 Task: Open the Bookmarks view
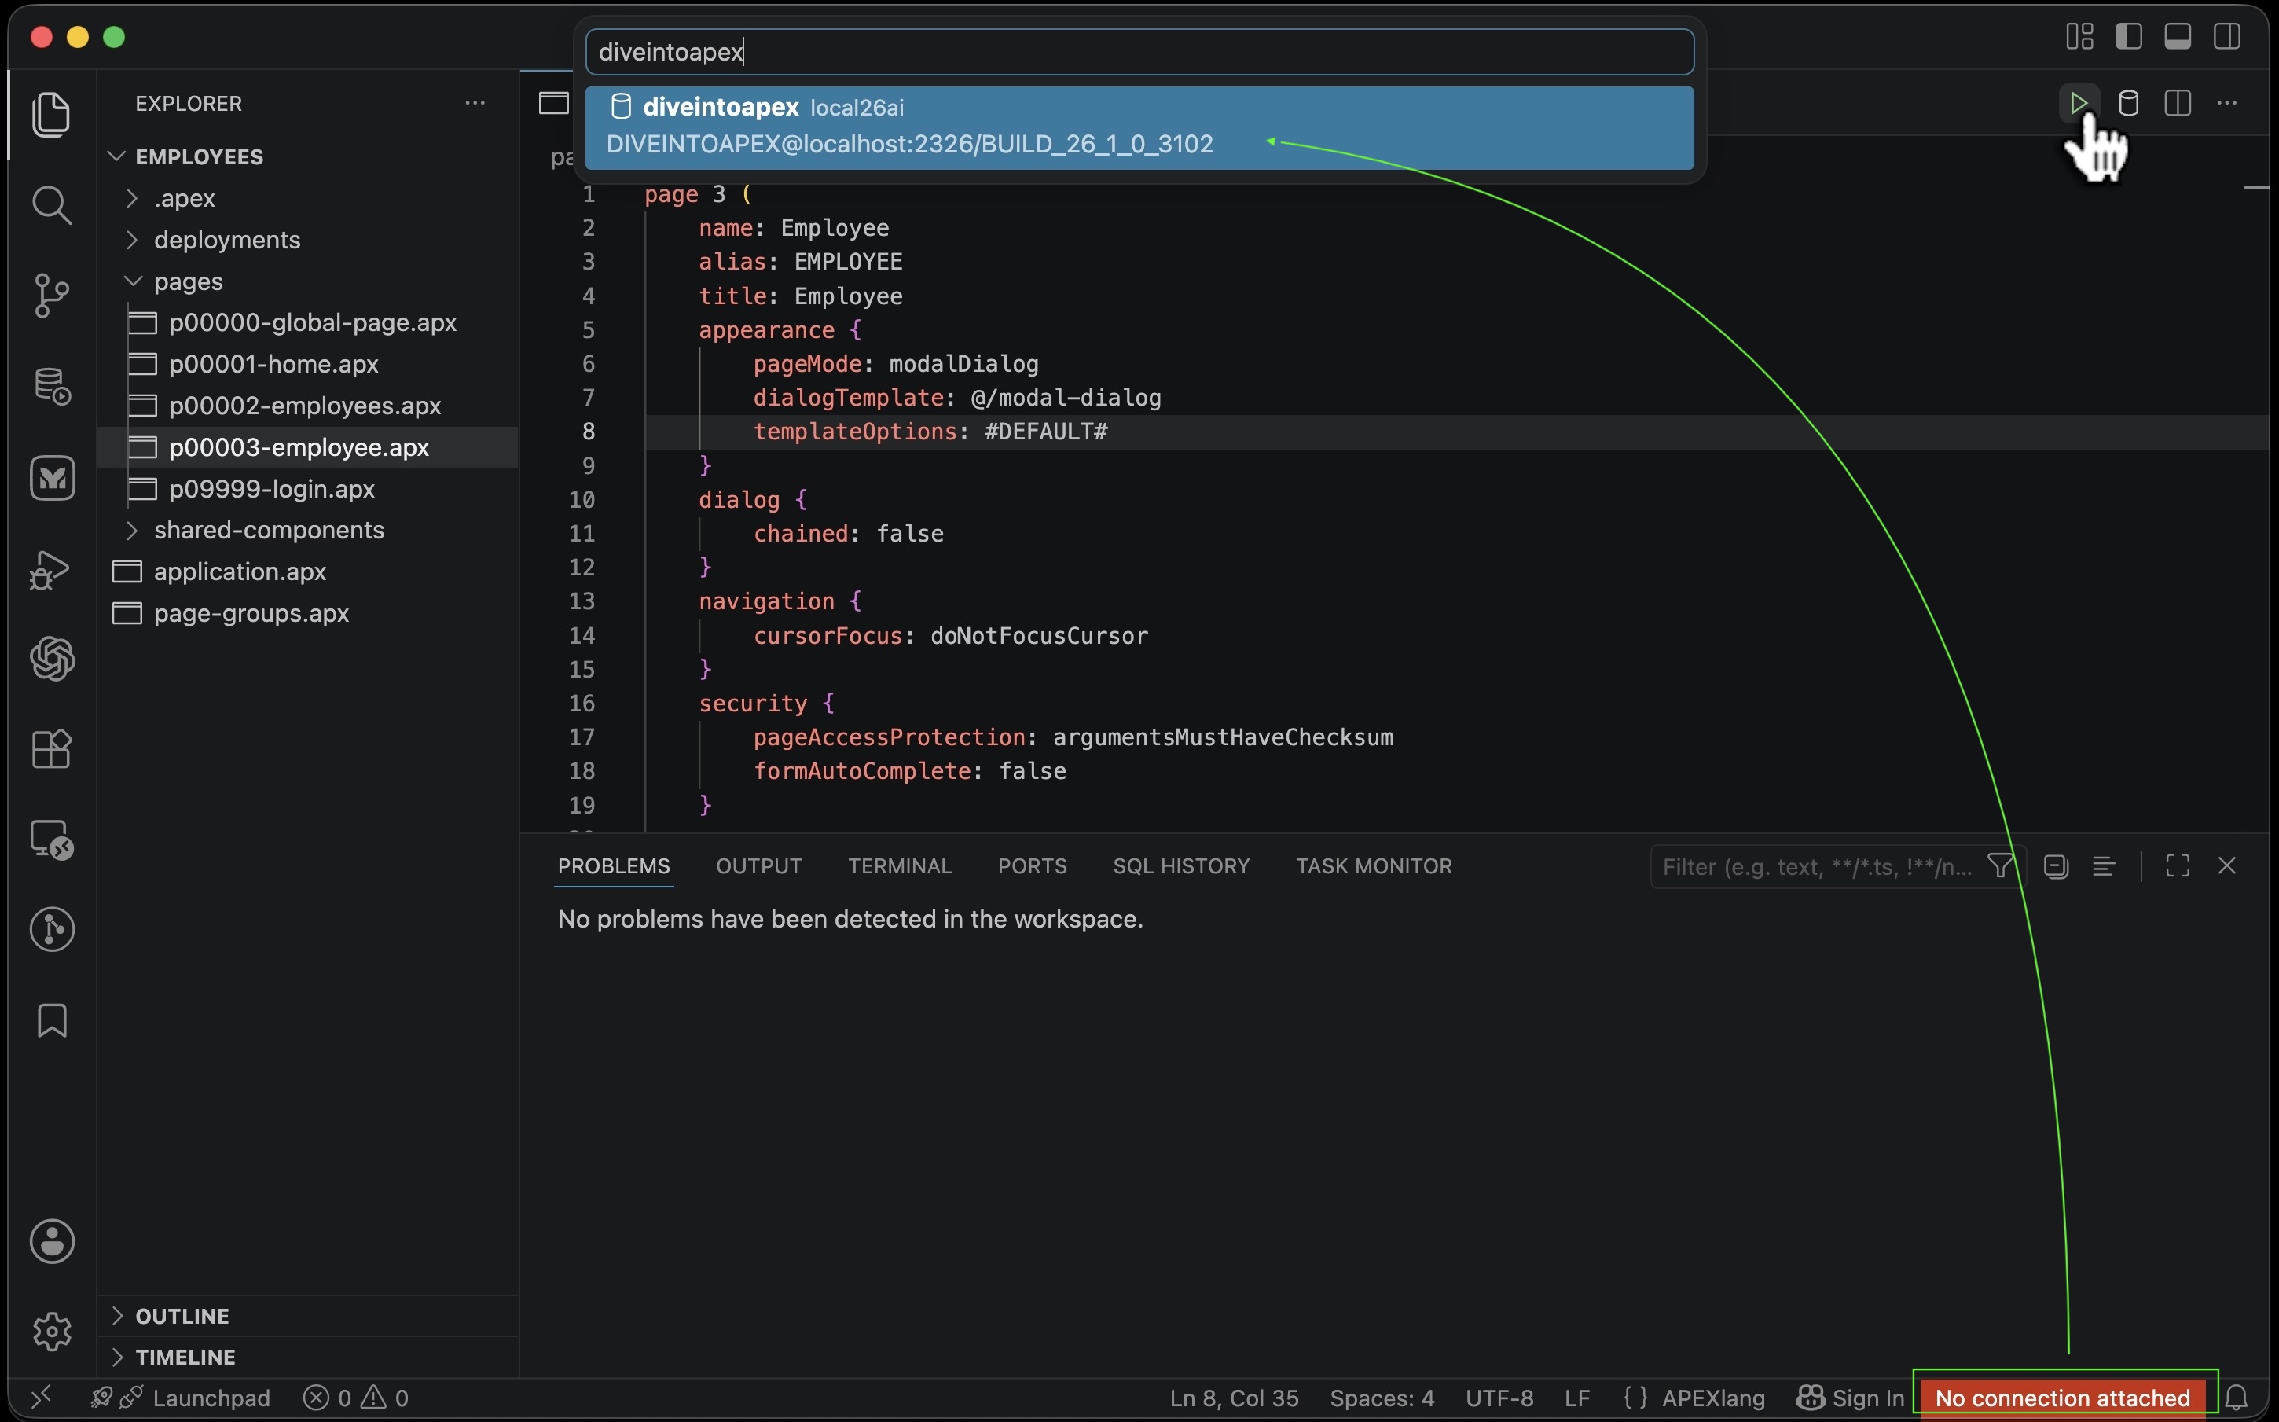click(x=52, y=1020)
